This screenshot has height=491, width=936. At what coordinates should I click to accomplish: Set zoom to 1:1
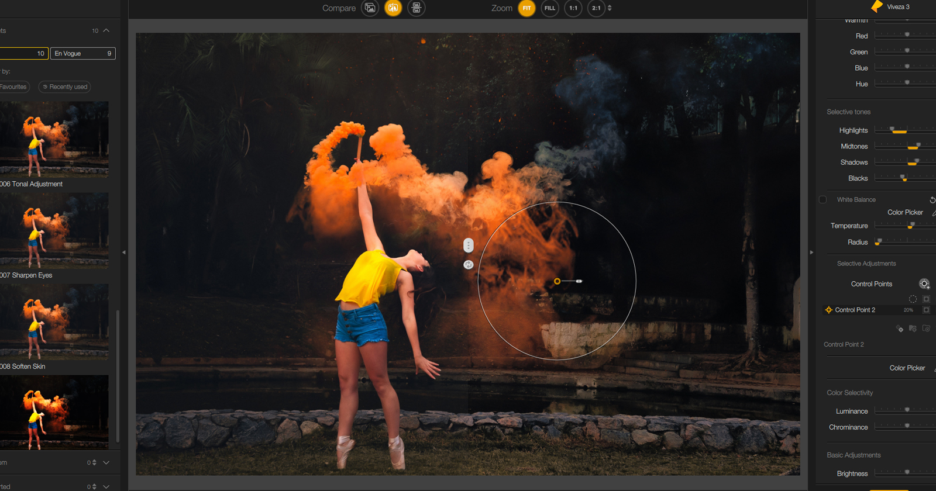(x=573, y=8)
